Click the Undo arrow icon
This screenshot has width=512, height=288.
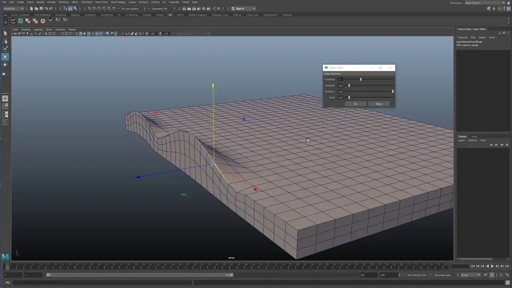(x=46, y=8)
